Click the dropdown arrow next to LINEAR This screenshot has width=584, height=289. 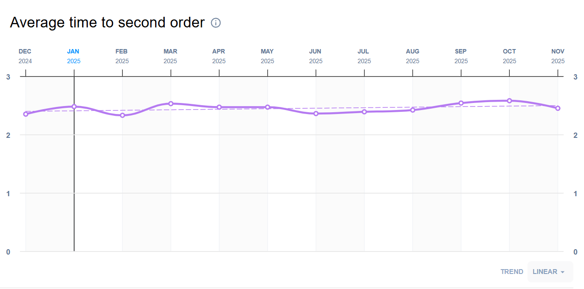tap(562, 272)
